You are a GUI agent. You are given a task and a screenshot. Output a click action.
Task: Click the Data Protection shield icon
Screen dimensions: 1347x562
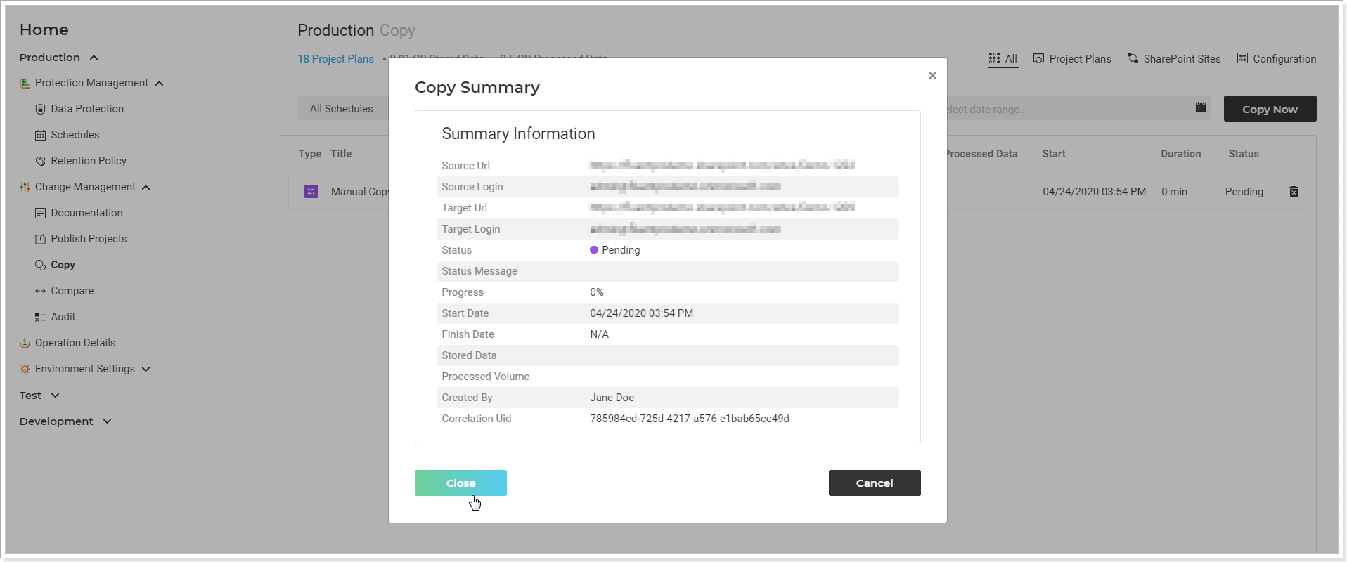[41, 109]
